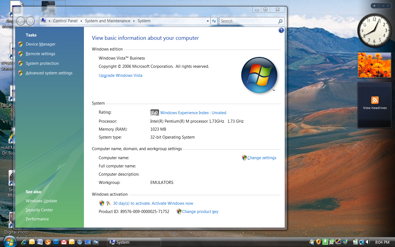The image size is (395, 247).
Task: Expand the arrow before Control Panel breadcrumb
Action: [49, 21]
